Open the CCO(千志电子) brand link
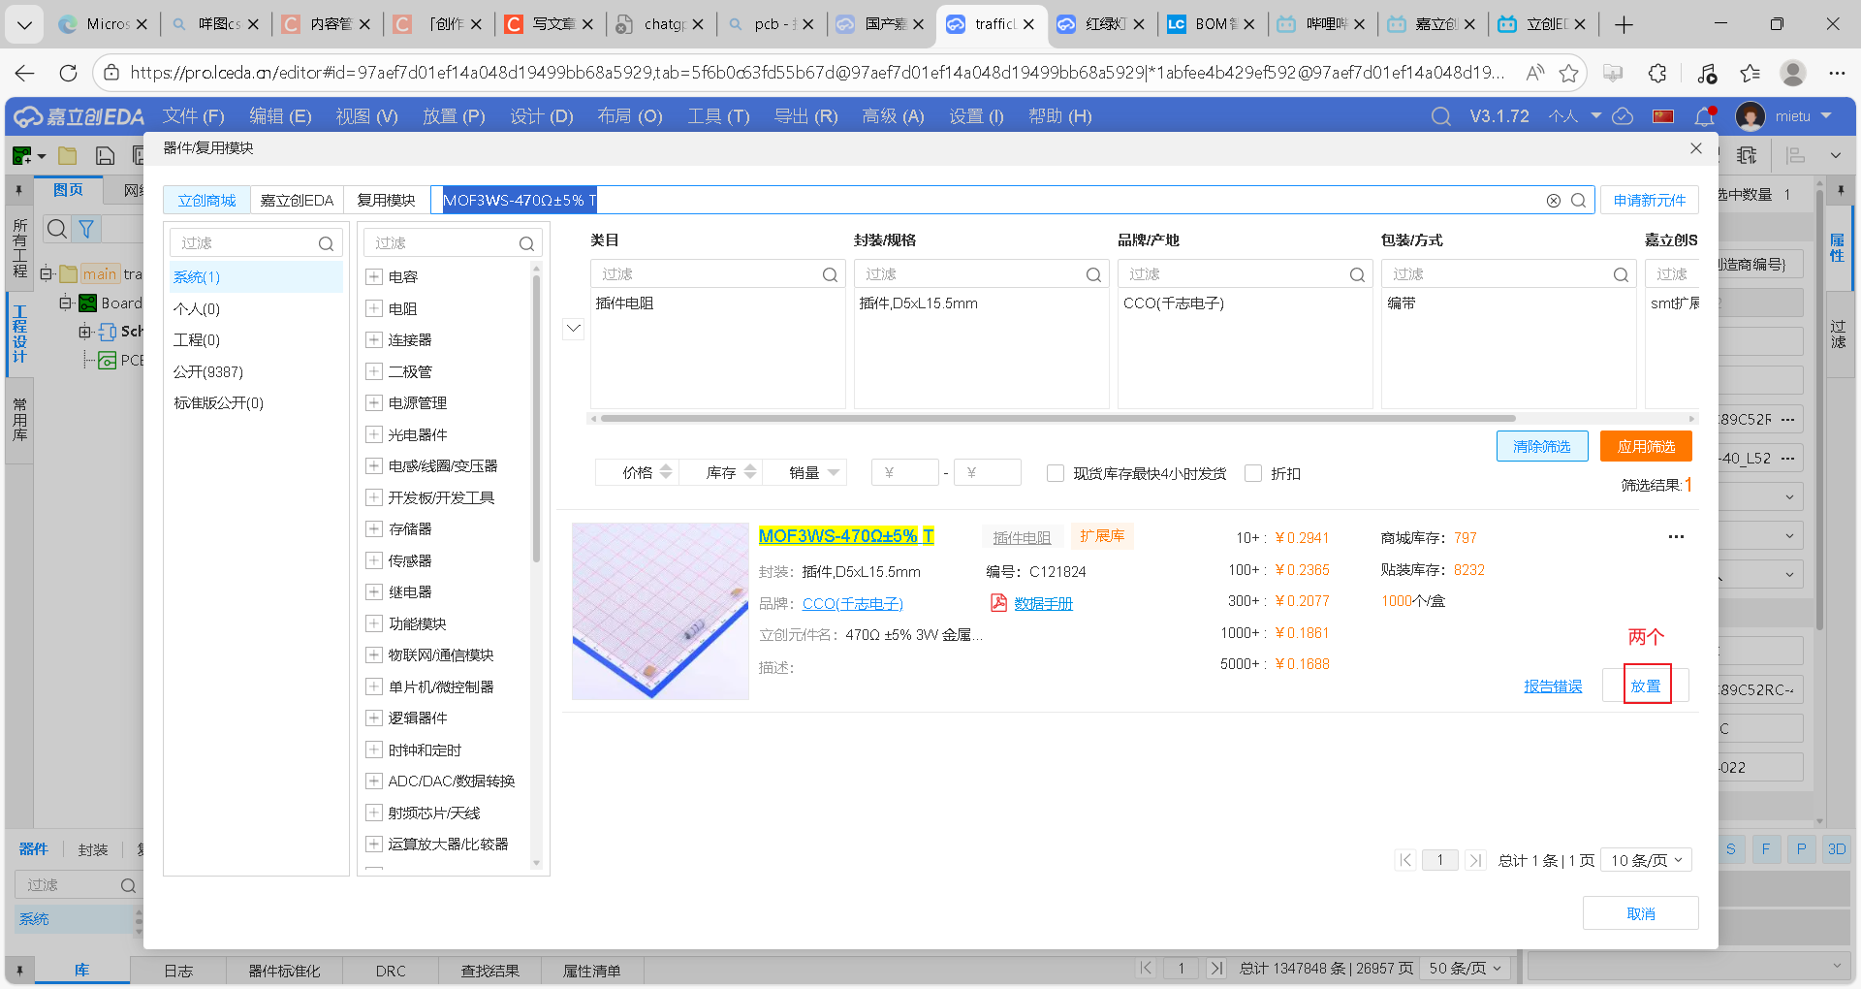 [x=851, y=603]
